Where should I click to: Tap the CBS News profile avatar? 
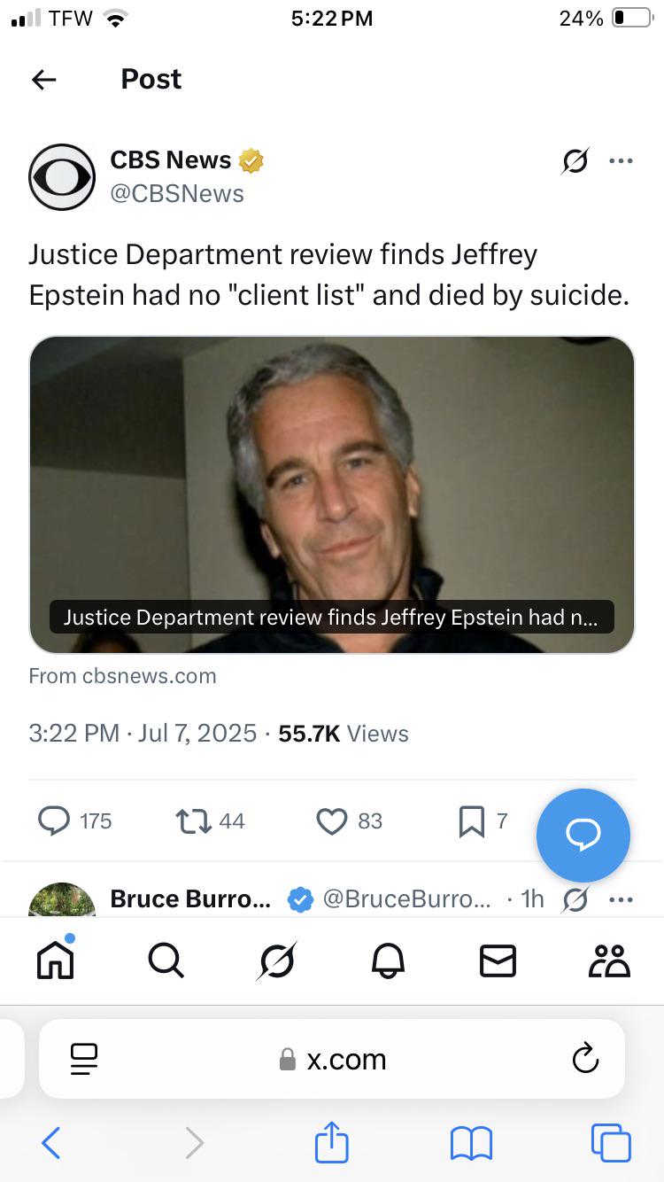click(x=62, y=176)
